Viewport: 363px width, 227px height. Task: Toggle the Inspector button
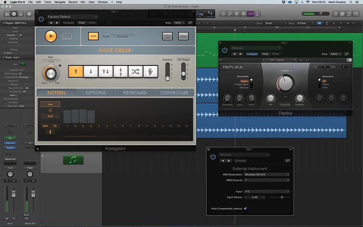(x=14, y=14)
